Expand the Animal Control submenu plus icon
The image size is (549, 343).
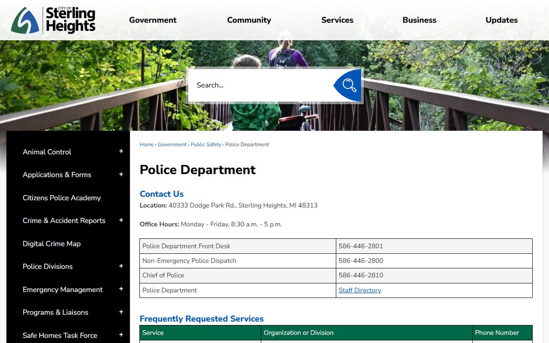pyautogui.click(x=121, y=151)
